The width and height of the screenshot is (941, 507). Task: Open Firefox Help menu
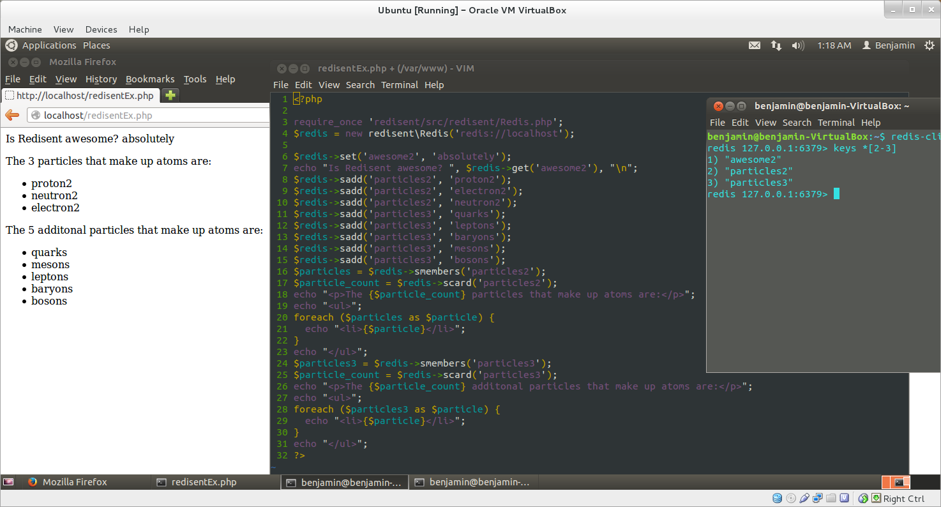click(225, 79)
